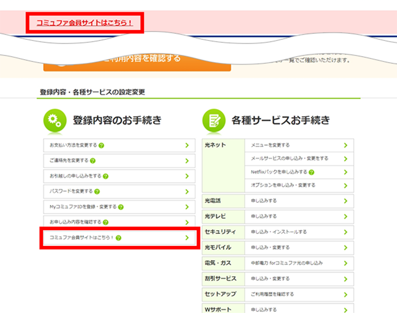
Task: Click the 登録内容・各種サービスの設定変更 heading
Action: [x=92, y=92]
